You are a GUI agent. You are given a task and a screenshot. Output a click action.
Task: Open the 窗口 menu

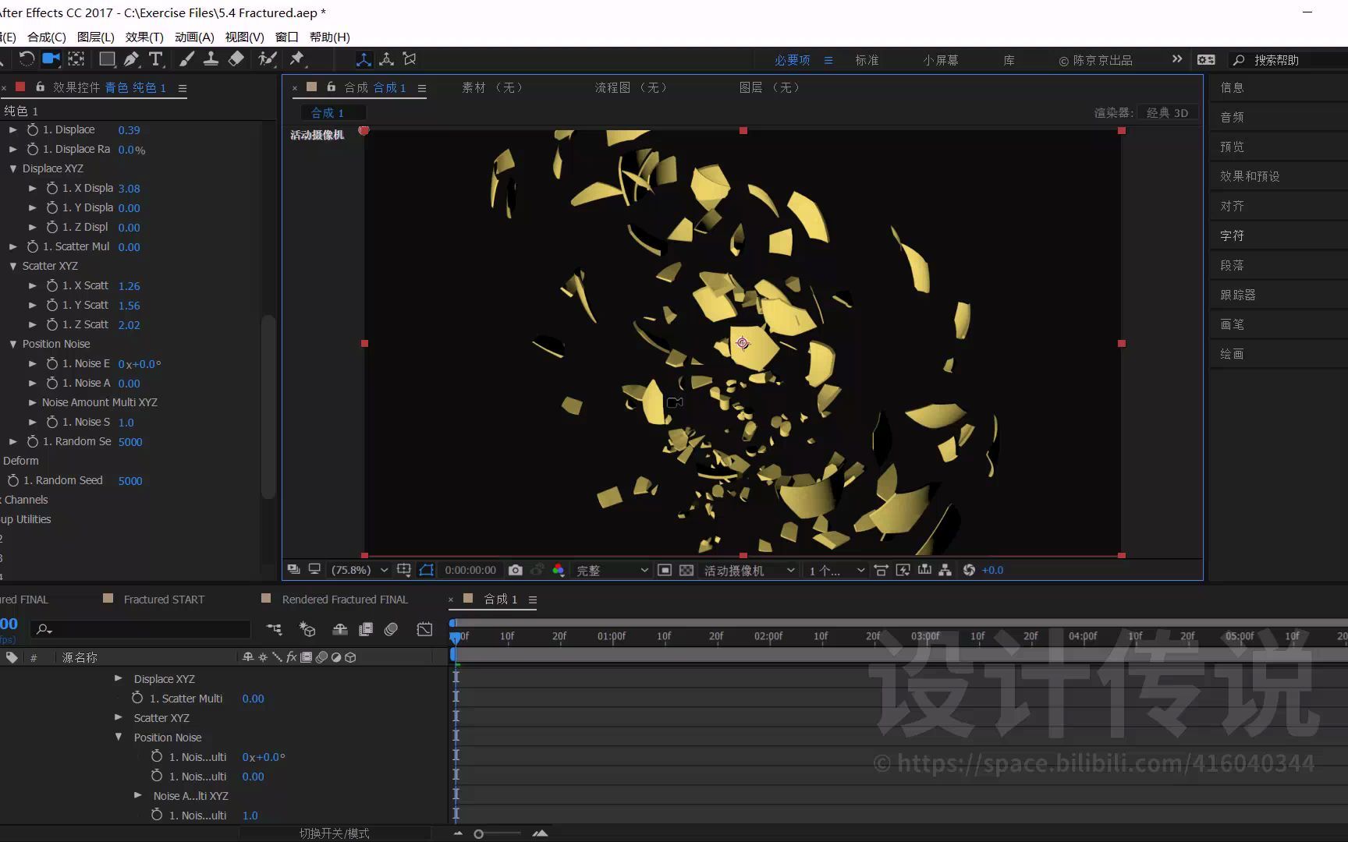[x=286, y=37]
